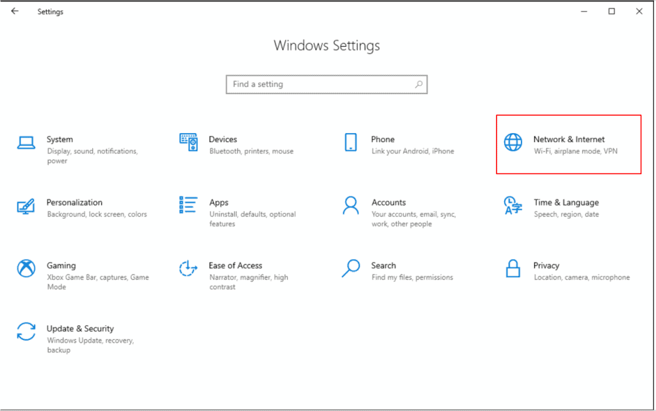Open the Privacy lock icon
Image resolution: width=656 pixels, height=411 pixels.
coord(512,268)
